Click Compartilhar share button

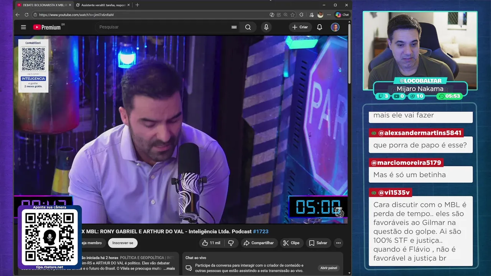click(259, 243)
